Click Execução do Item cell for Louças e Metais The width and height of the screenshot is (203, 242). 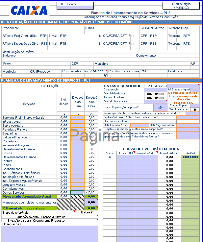tap(77, 184)
